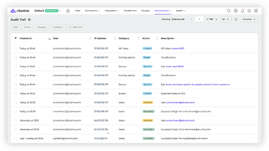
Task: Click the Add Filter button
Action: coord(76,27)
